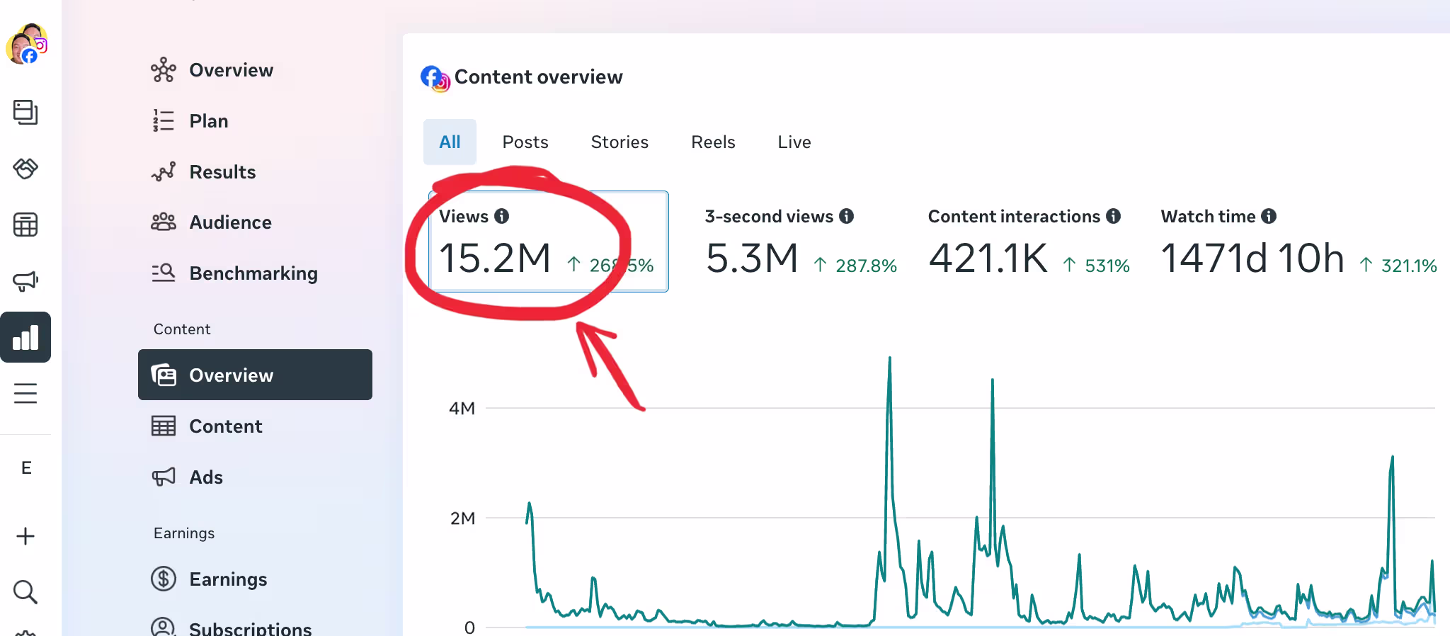1450x636 pixels.
Task: Click the 4M axis label on chart
Action: point(462,409)
